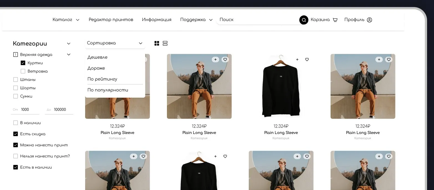Open the Информация nav item
Screen dimensions: 434x190
[157, 20]
